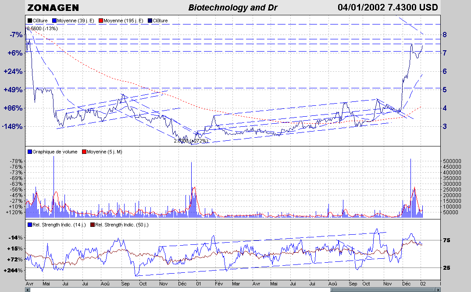Click price level 3 on right axis
The width and height of the screenshot is (471, 292).
coord(445,126)
